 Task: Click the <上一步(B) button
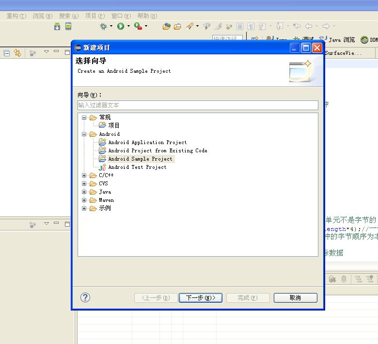coord(156,298)
